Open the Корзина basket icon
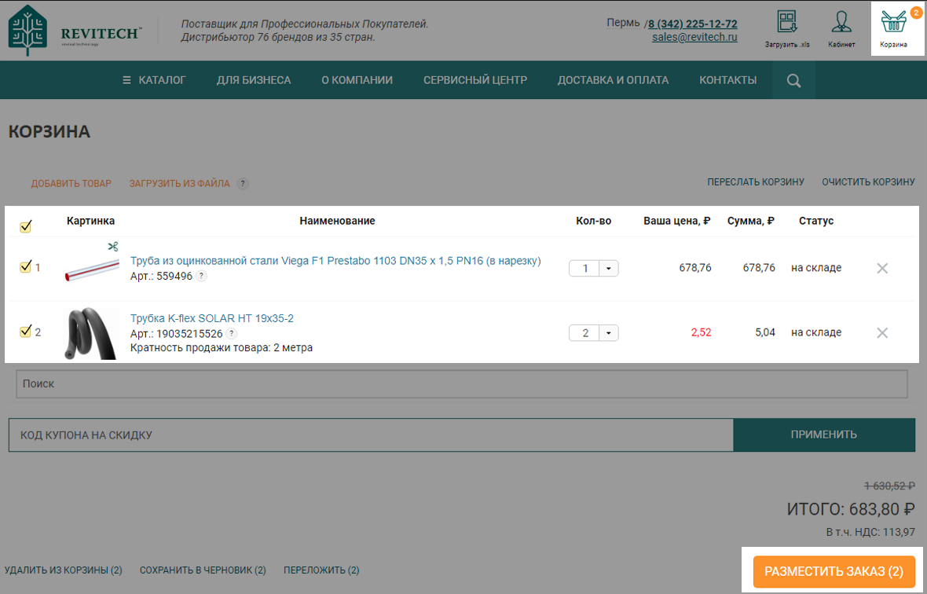927x594 pixels. [x=893, y=28]
